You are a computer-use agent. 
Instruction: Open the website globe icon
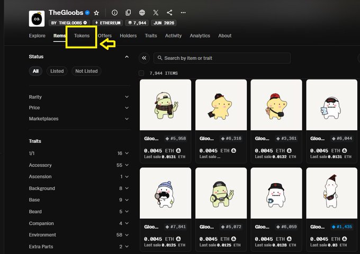click(x=142, y=13)
